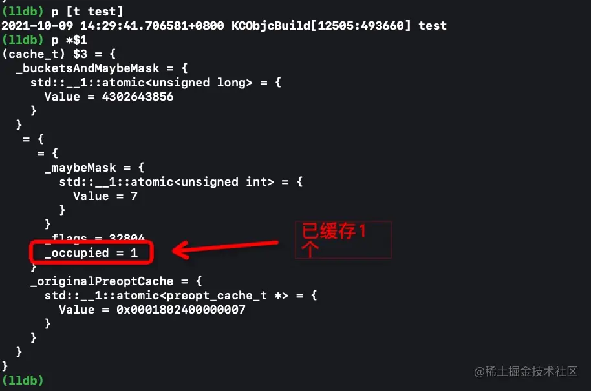Click the bottom (lldb) prompt

[23, 380]
